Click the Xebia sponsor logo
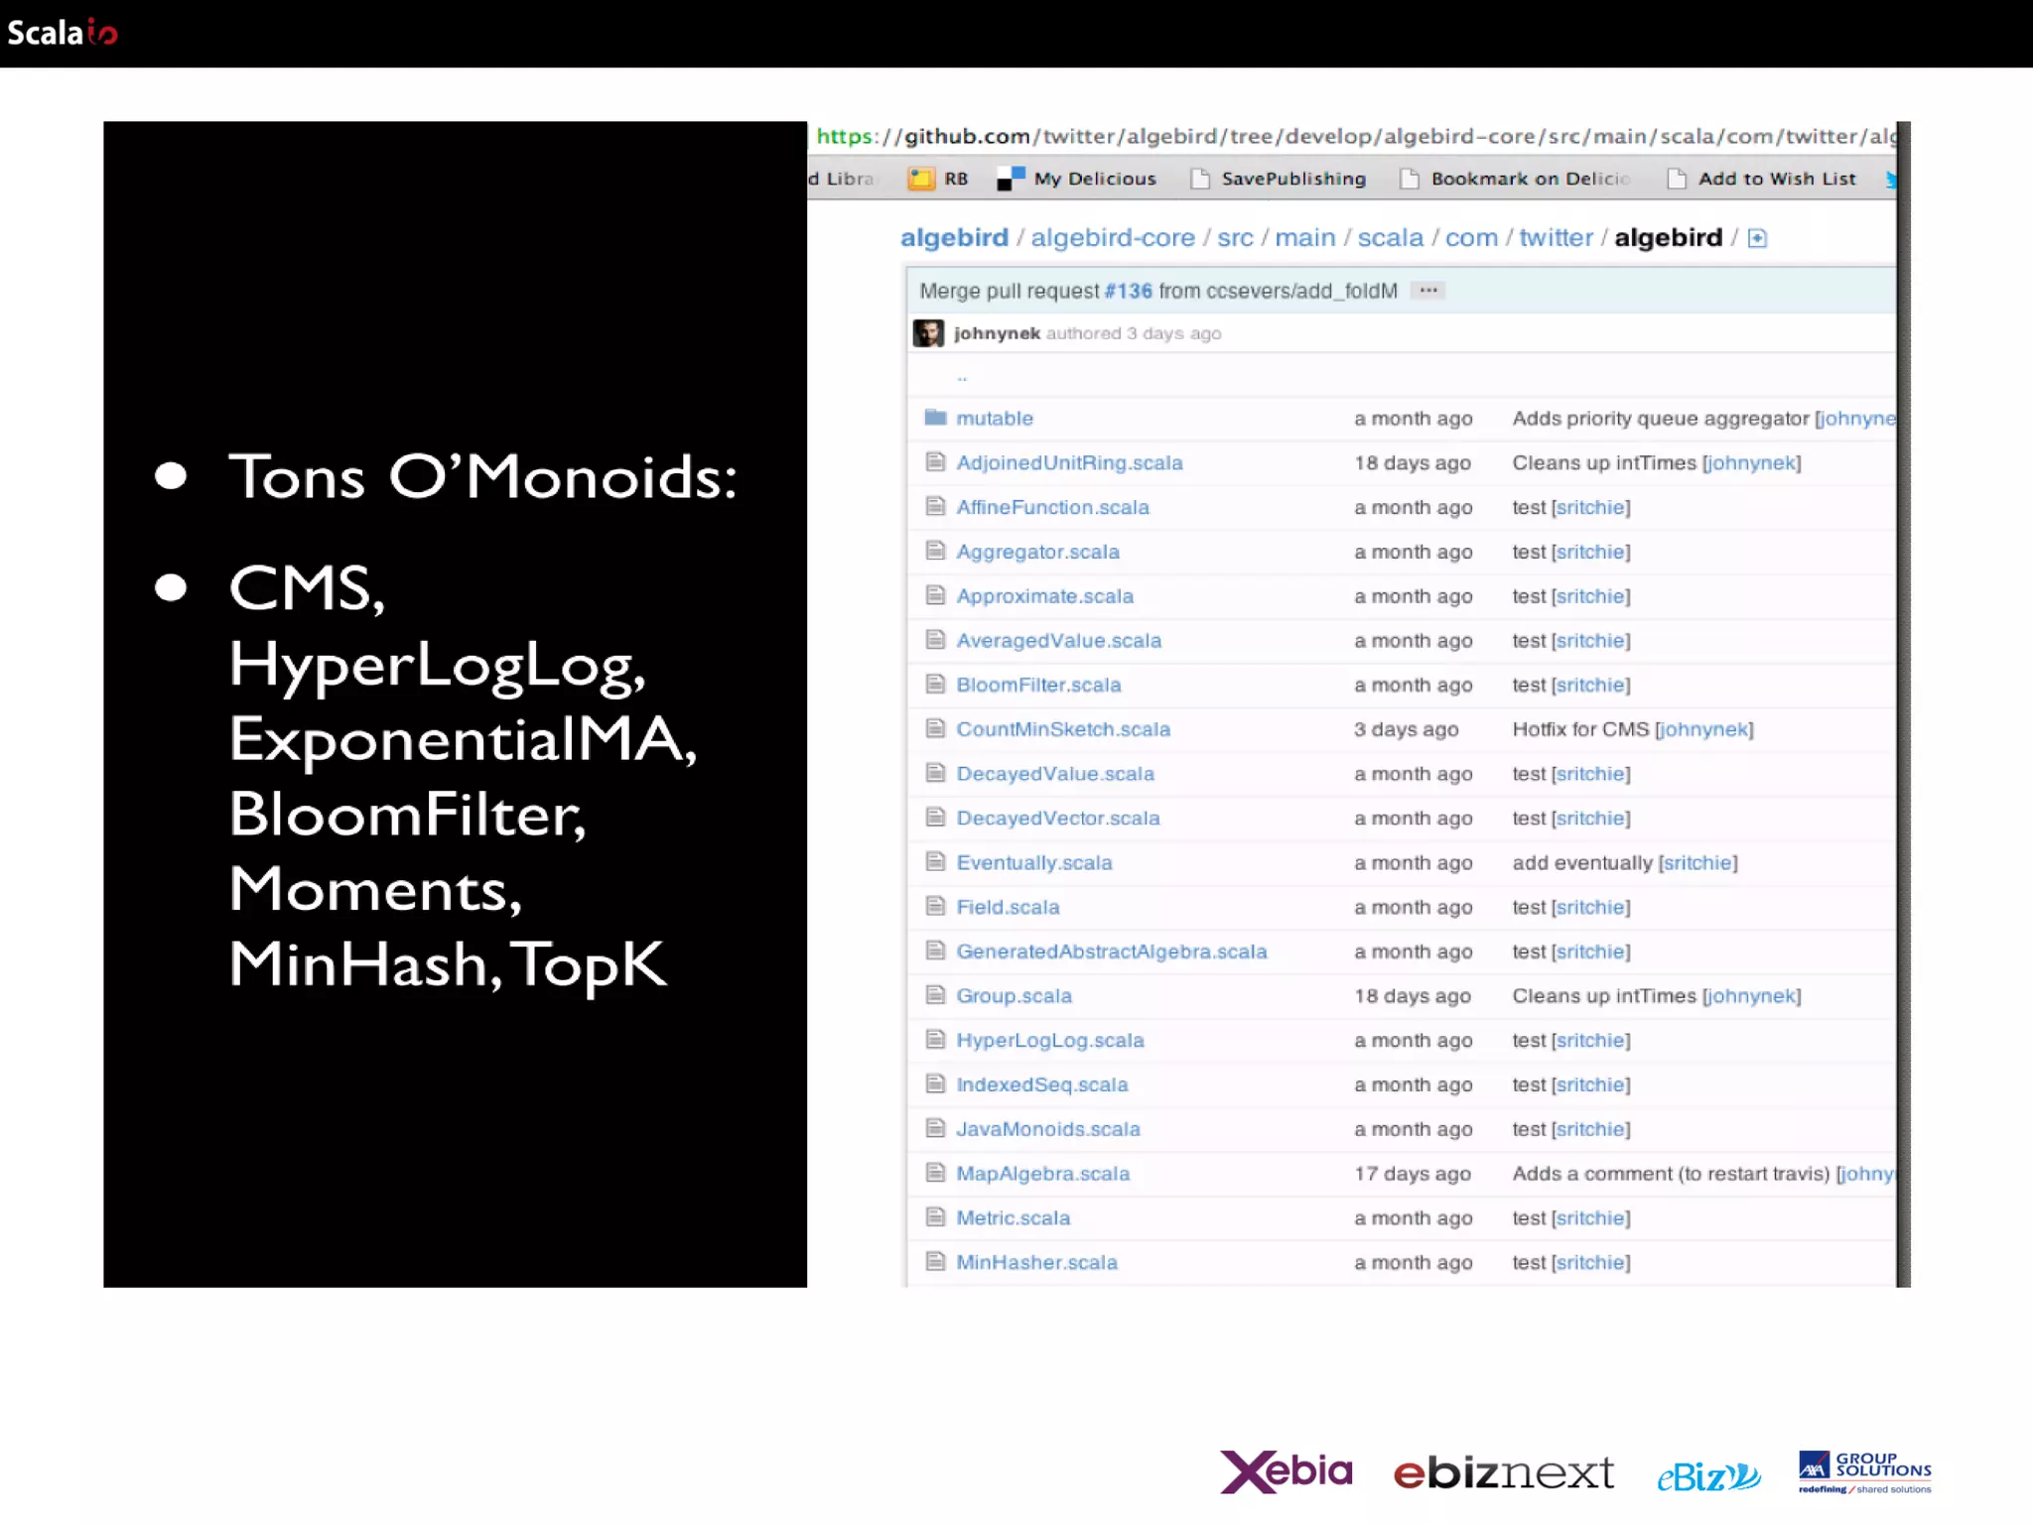This screenshot has height=1524, width=2033. (1286, 1471)
